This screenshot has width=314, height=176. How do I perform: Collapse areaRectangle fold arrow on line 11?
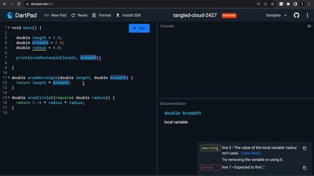pyautogui.click(x=9, y=78)
